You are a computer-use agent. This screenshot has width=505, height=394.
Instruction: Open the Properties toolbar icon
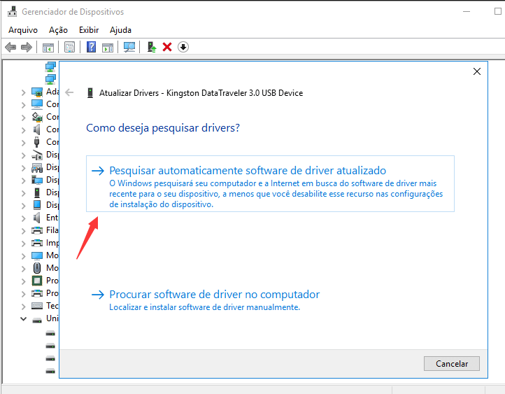[x=69, y=48]
